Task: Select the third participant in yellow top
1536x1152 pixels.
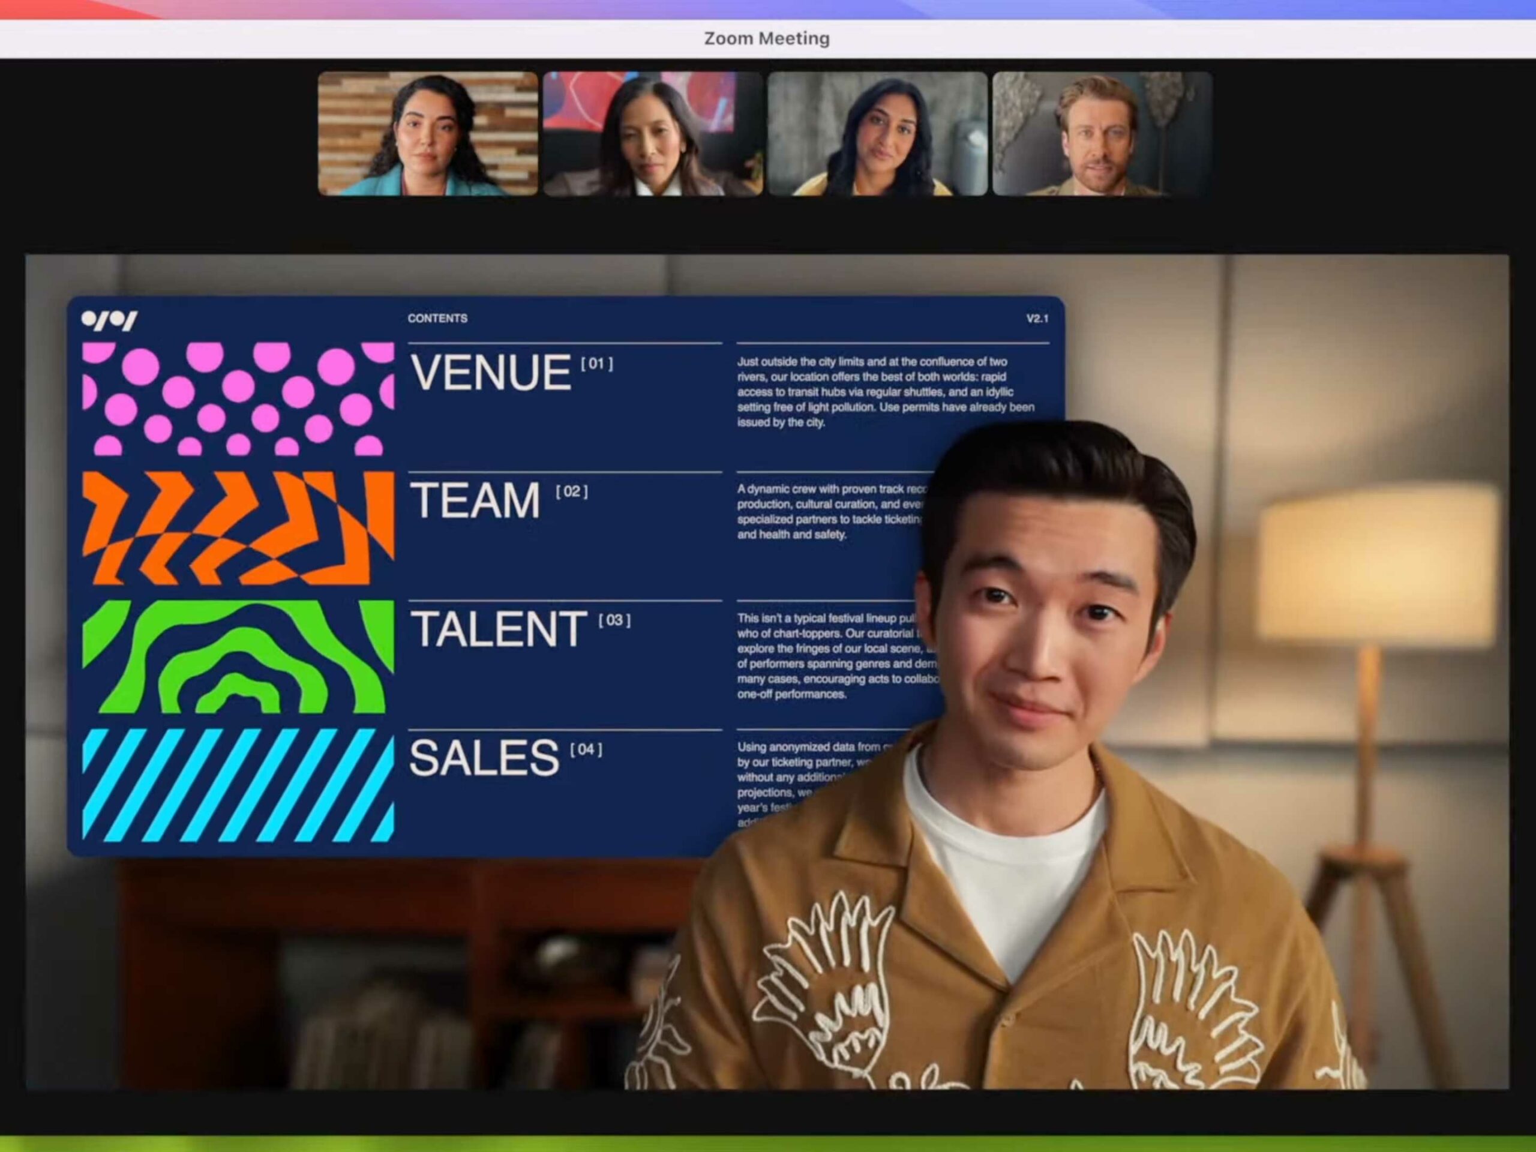Action: [877, 133]
